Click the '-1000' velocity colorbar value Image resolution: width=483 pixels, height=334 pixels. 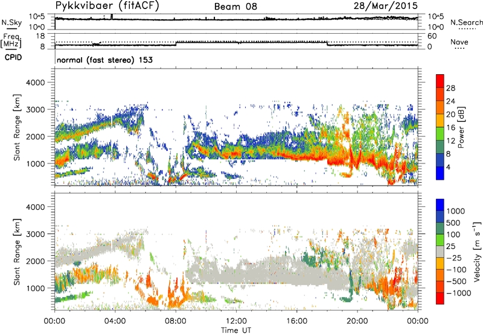pos(459,293)
